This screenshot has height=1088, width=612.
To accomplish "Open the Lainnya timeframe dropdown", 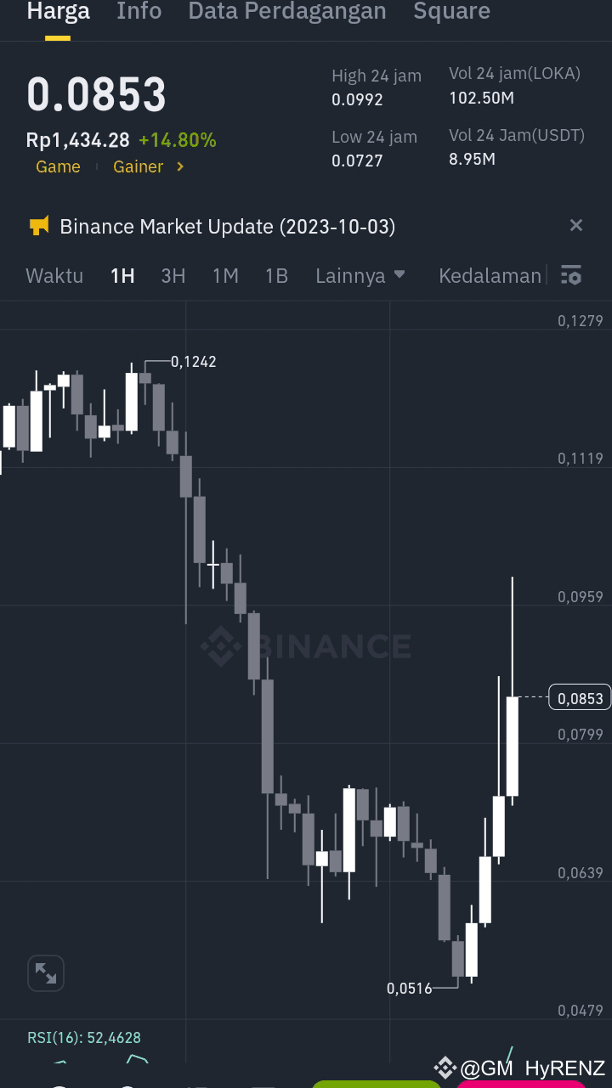I will (x=360, y=275).
